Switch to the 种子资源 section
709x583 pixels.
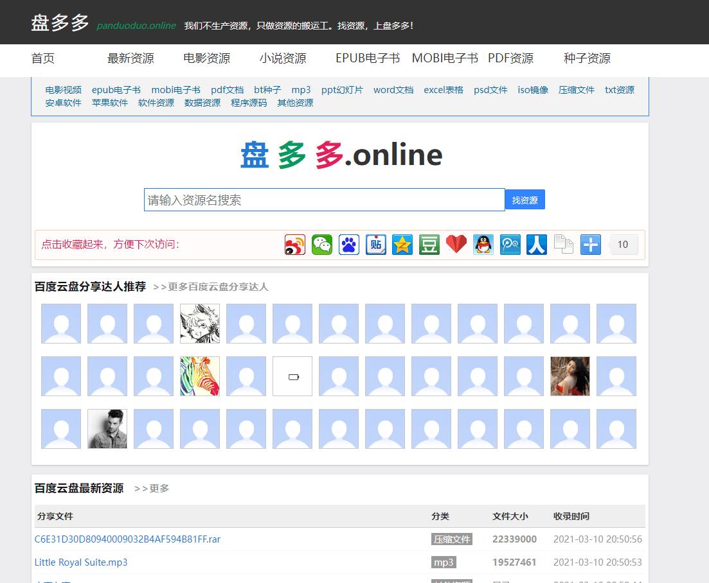click(587, 58)
